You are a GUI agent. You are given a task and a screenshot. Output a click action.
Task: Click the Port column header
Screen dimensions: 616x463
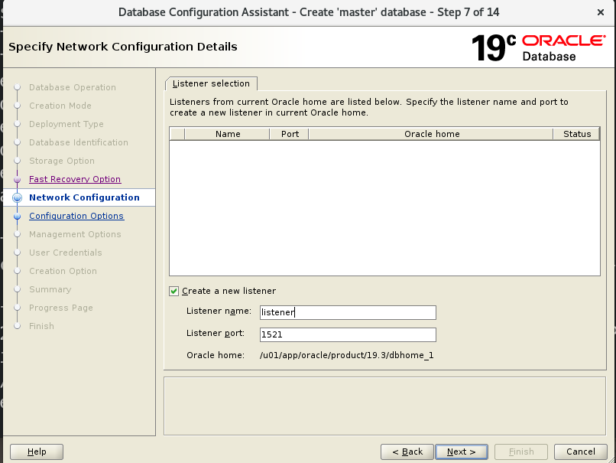[290, 134]
